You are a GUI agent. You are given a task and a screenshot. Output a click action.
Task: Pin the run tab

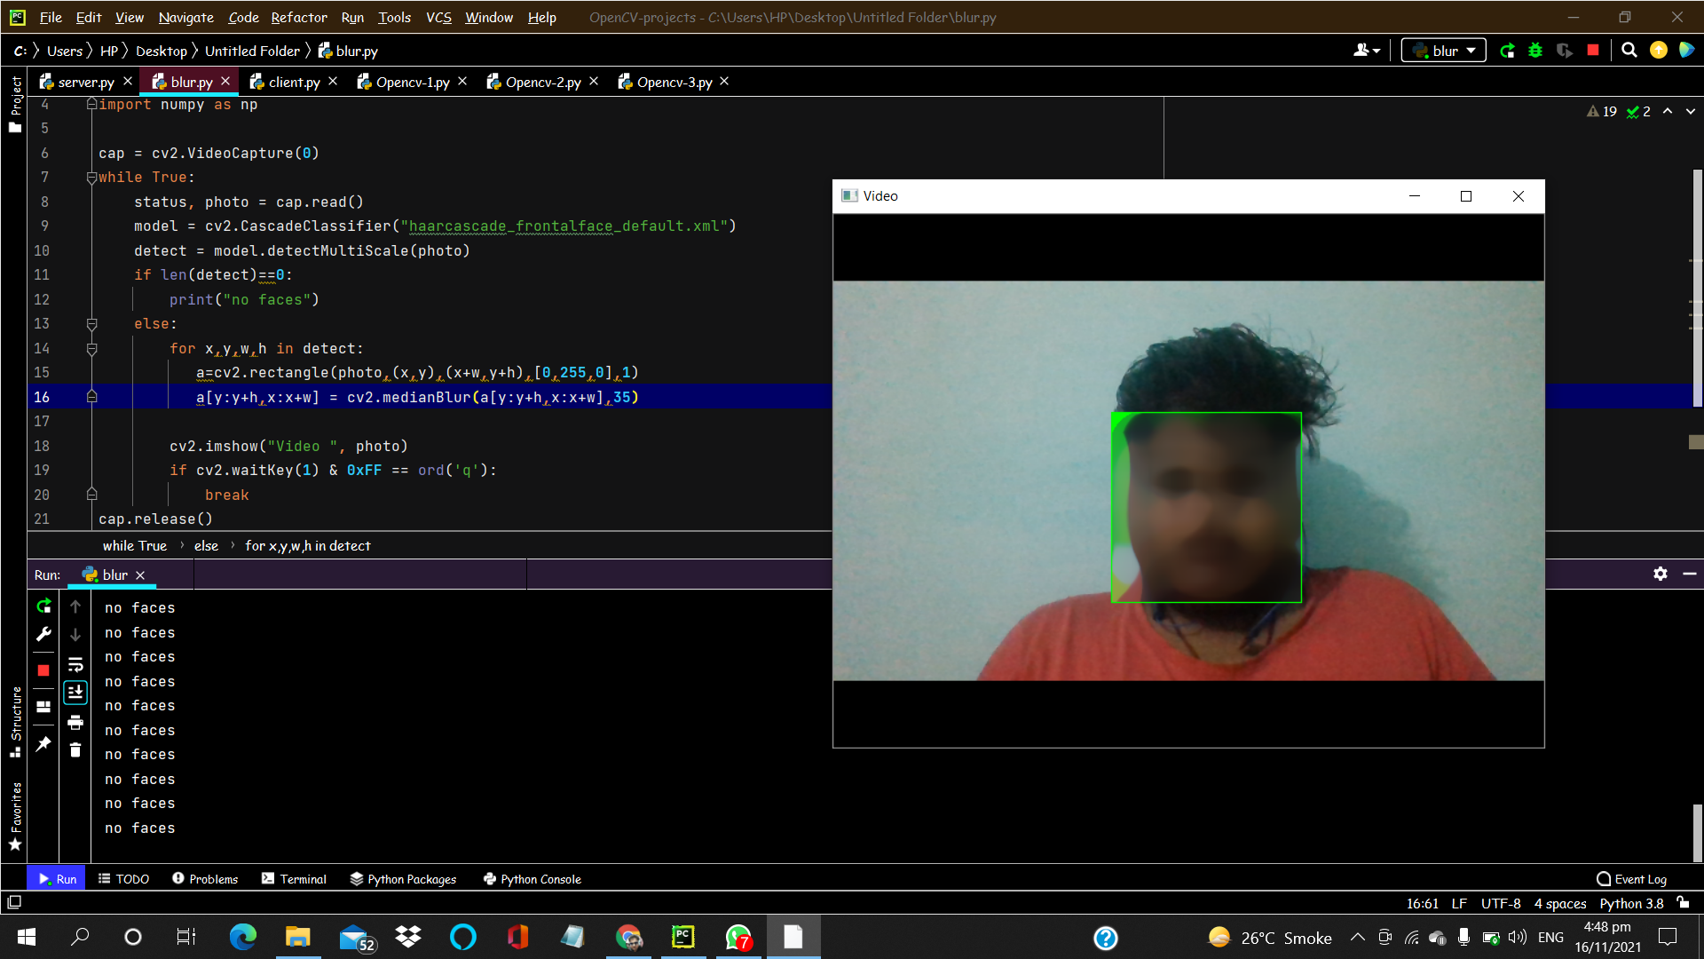coord(43,744)
